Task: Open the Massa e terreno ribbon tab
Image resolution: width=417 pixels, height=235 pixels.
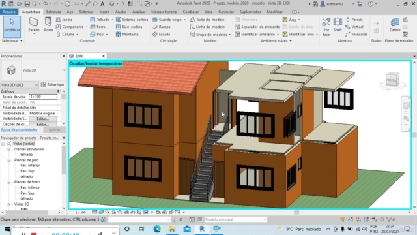Action: [x=164, y=12]
